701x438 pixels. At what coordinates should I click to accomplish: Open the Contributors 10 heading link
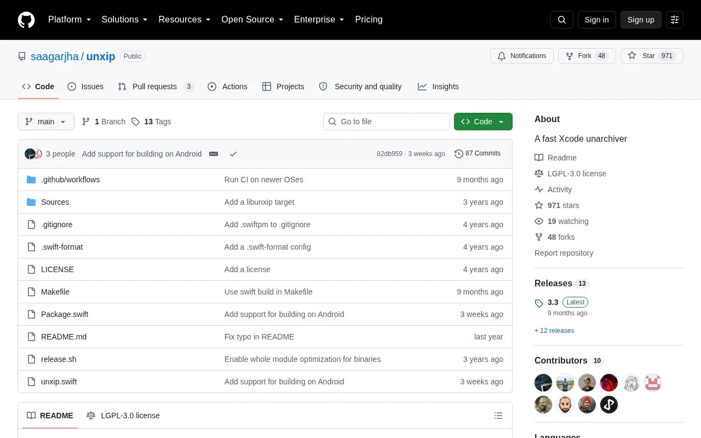click(569, 361)
